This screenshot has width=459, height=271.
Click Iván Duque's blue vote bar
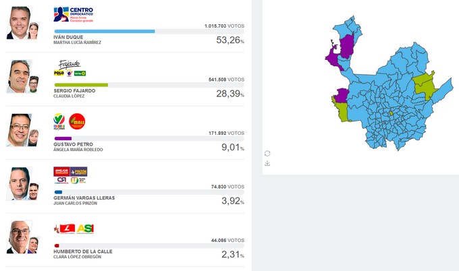coord(104,31)
